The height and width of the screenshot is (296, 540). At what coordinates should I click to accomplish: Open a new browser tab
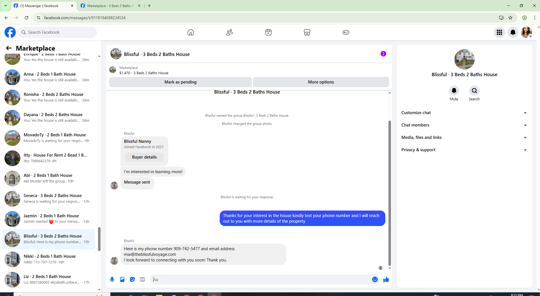coord(149,6)
